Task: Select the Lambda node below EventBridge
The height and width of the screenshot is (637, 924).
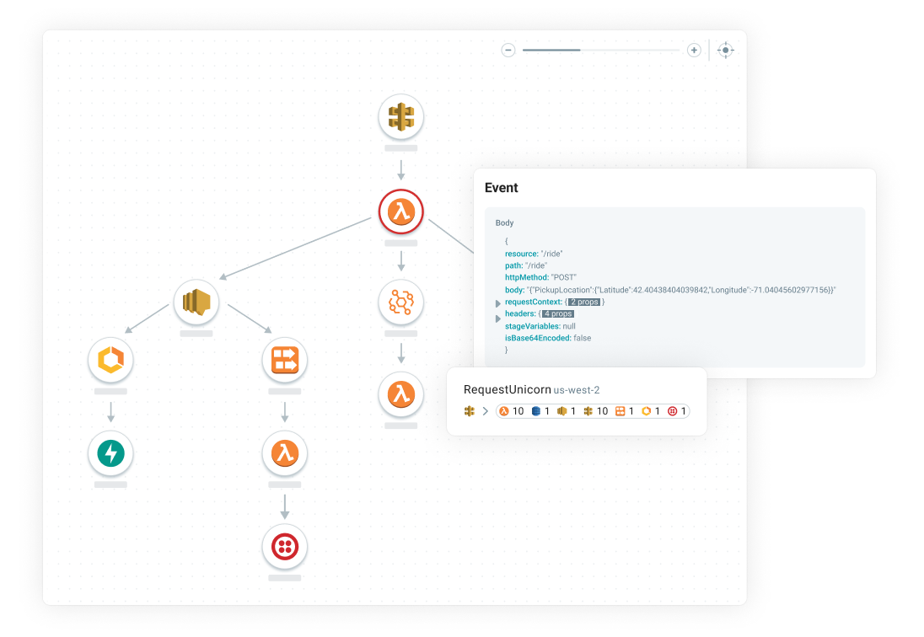Action: pos(400,394)
